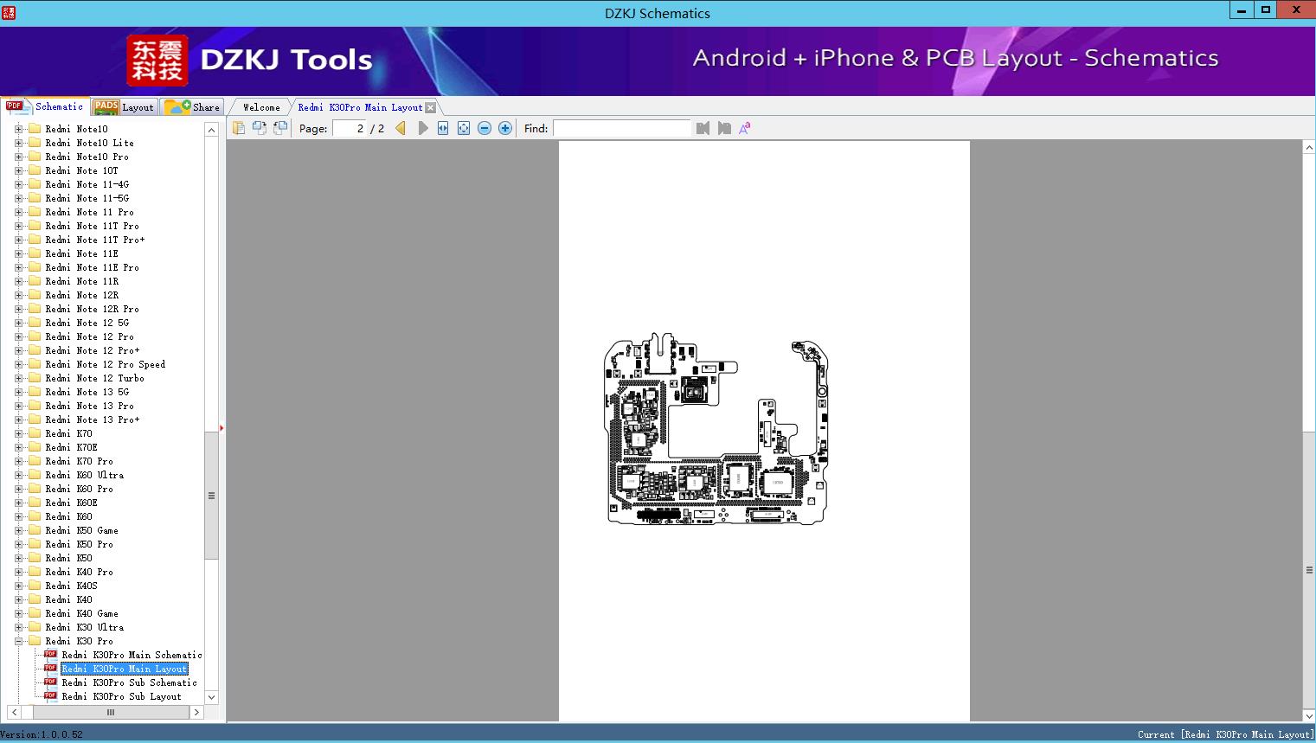Screen dimensions: 1316x743
Task: Select the Redmi Note10 Lite item
Action: click(x=89, y=143)
